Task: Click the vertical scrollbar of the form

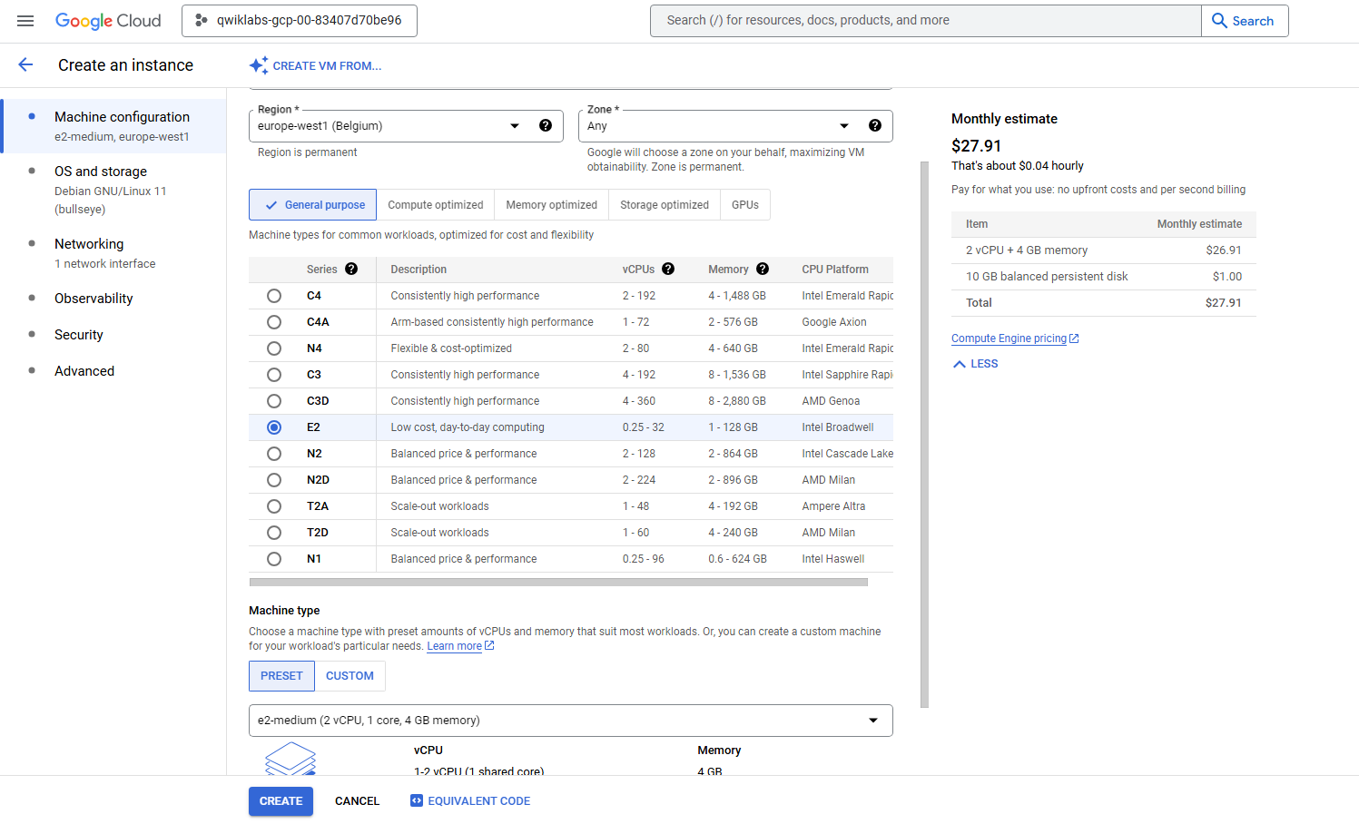Action: click(924, 434)
